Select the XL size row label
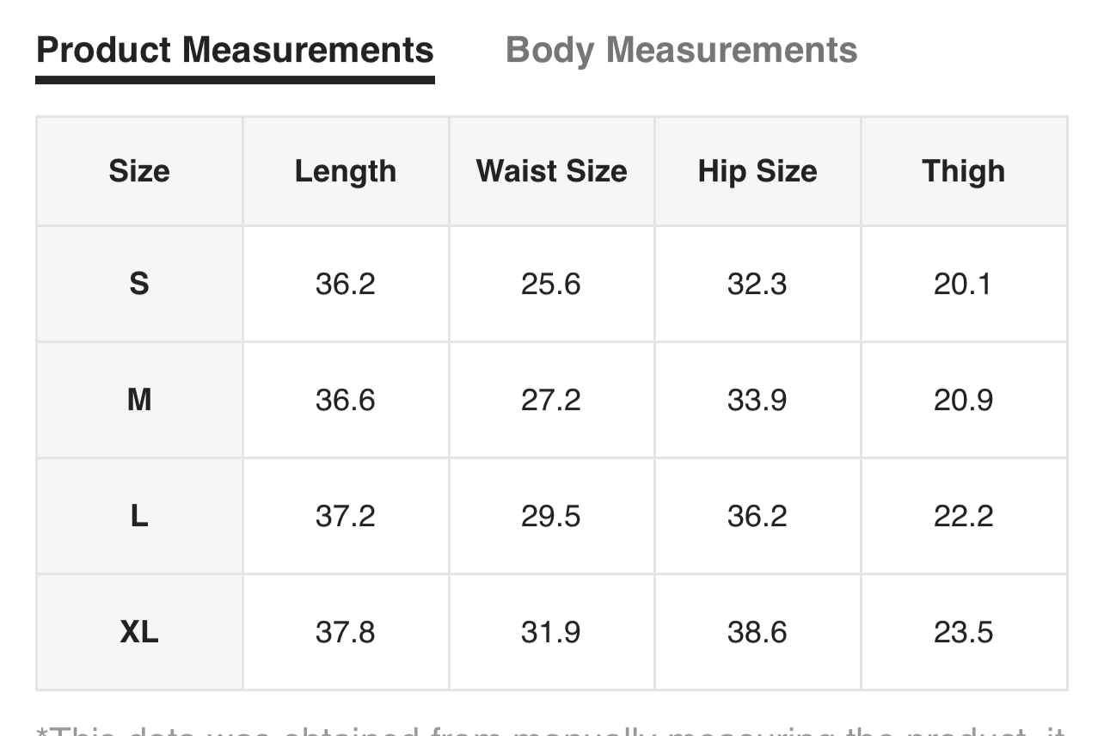This screenshot has width=1104, height=736. pos(139,633)
